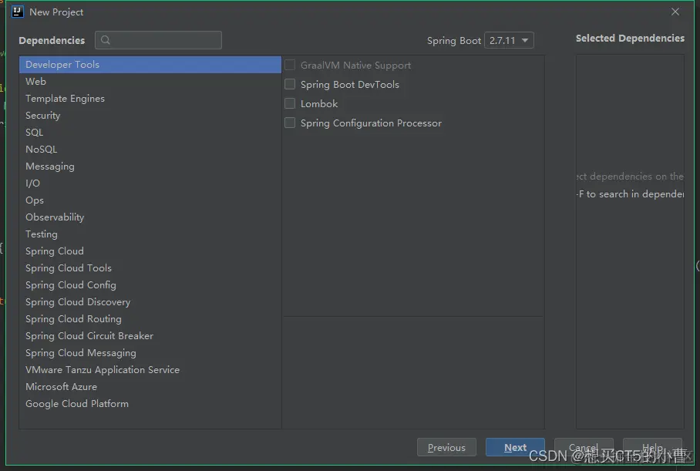
Task: Select the Developer Tools category
Action: click(x=150, y=65)
